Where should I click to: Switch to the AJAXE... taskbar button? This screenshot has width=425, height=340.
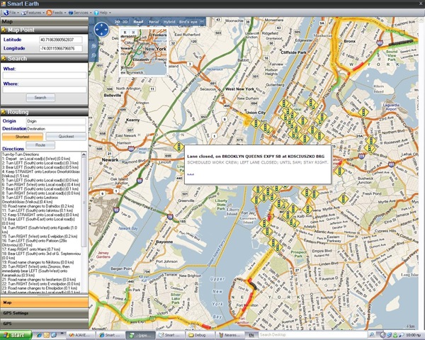click(x=81, y=335)
